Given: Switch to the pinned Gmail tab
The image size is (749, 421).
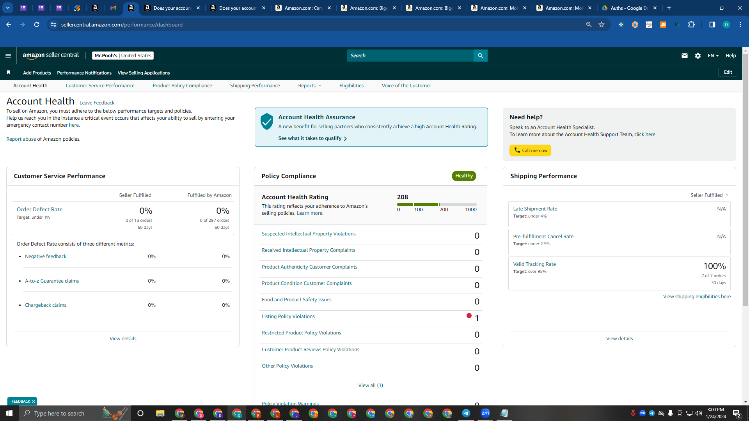Looking at the screenshot, I should pyautogui.click(x=113, y=8).
